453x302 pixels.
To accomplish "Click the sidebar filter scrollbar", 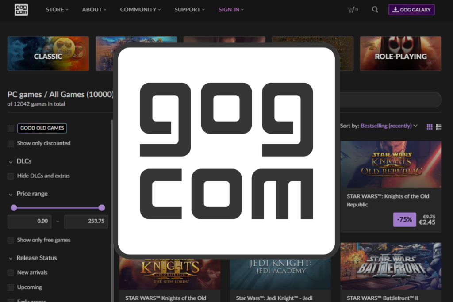I will (x=112, y=211).
